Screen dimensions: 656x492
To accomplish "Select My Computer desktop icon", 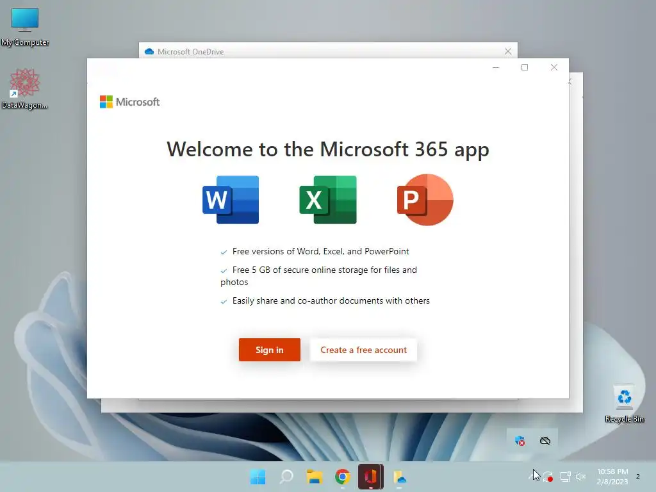I will pos(25,27).
